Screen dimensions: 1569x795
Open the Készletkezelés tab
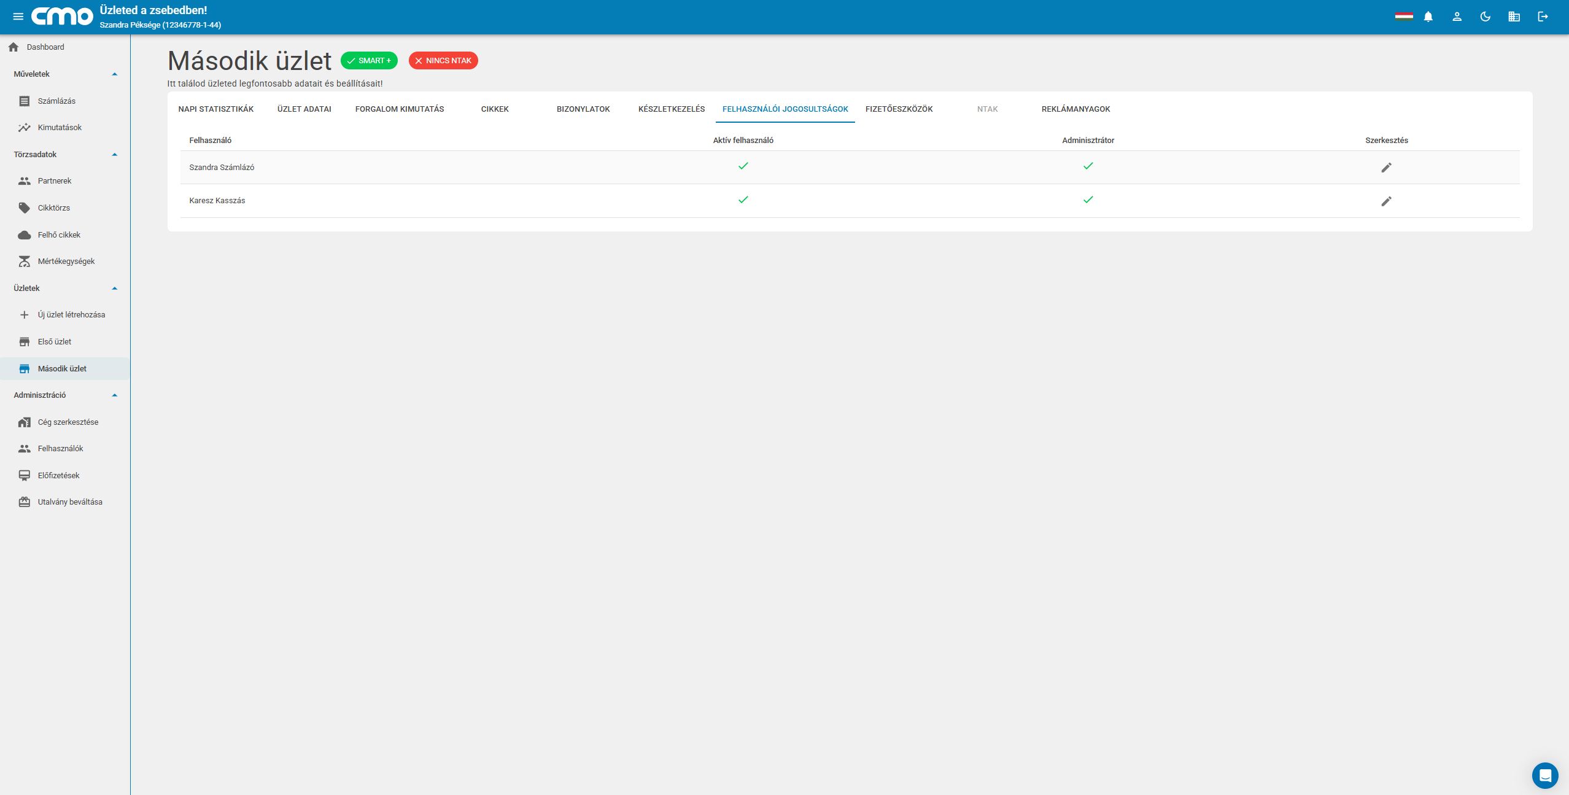tap(672, 109)
